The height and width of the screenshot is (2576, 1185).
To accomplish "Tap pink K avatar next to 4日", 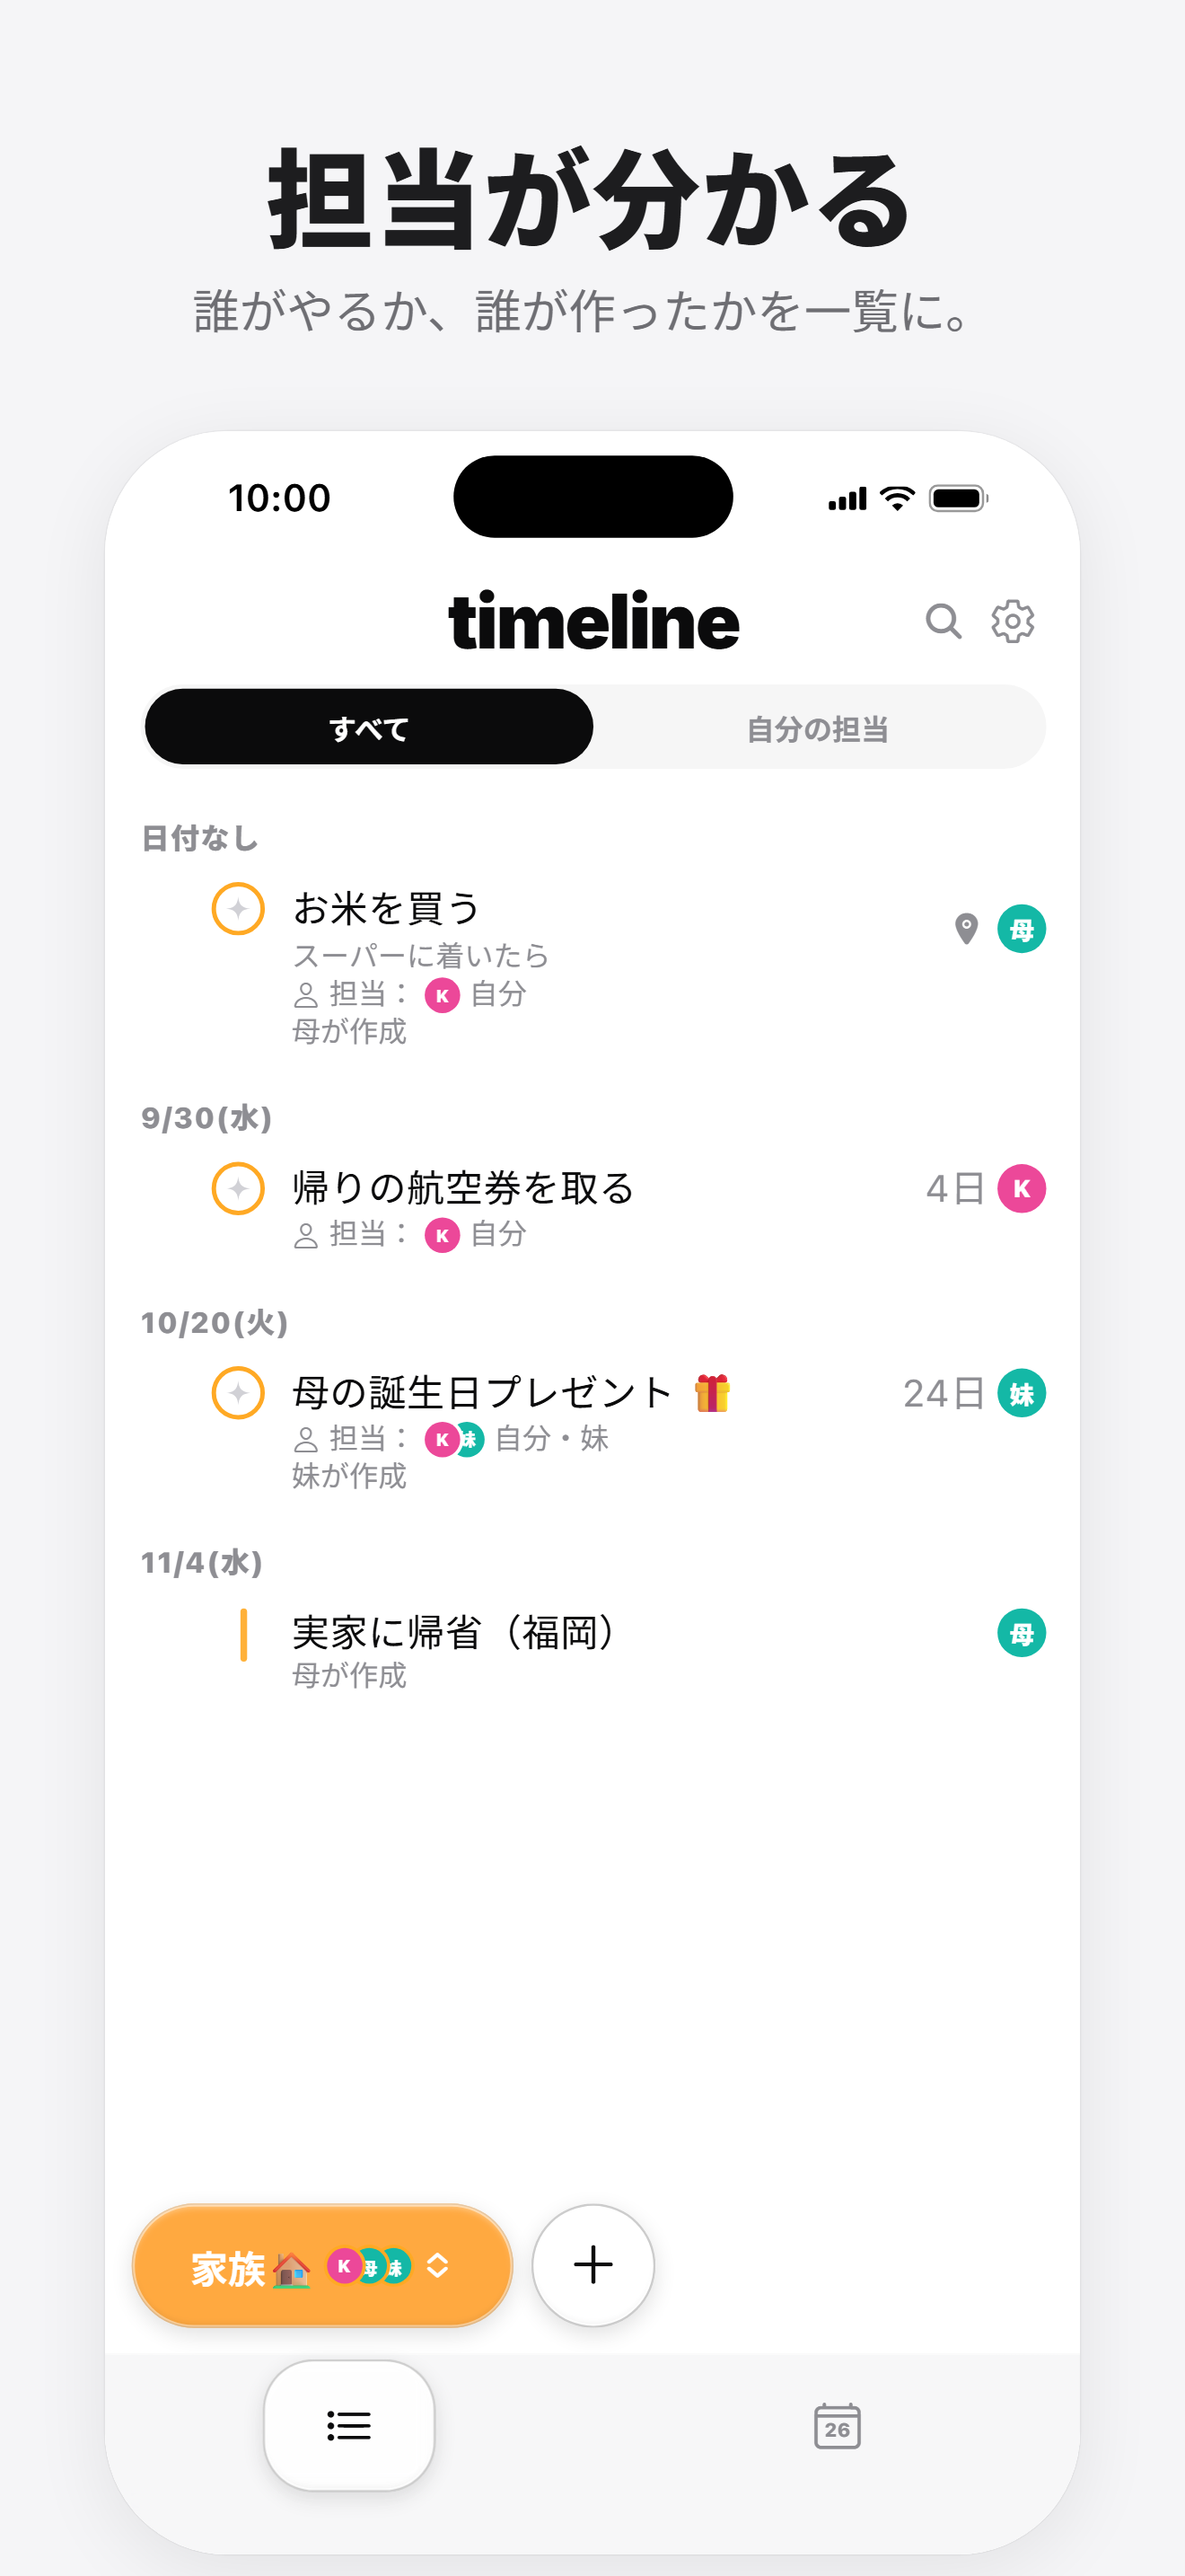I will click(x=1021, y=1188).
